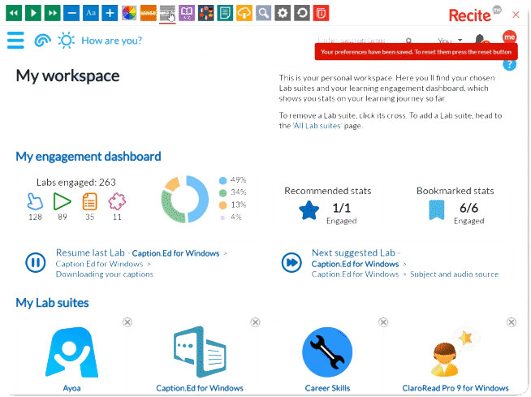This screenshot has width=531, height=397.
Task: Click the blue 49% legend dot
Action: tap(222, 180)
